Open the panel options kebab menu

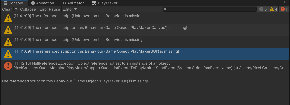(285, 3)
